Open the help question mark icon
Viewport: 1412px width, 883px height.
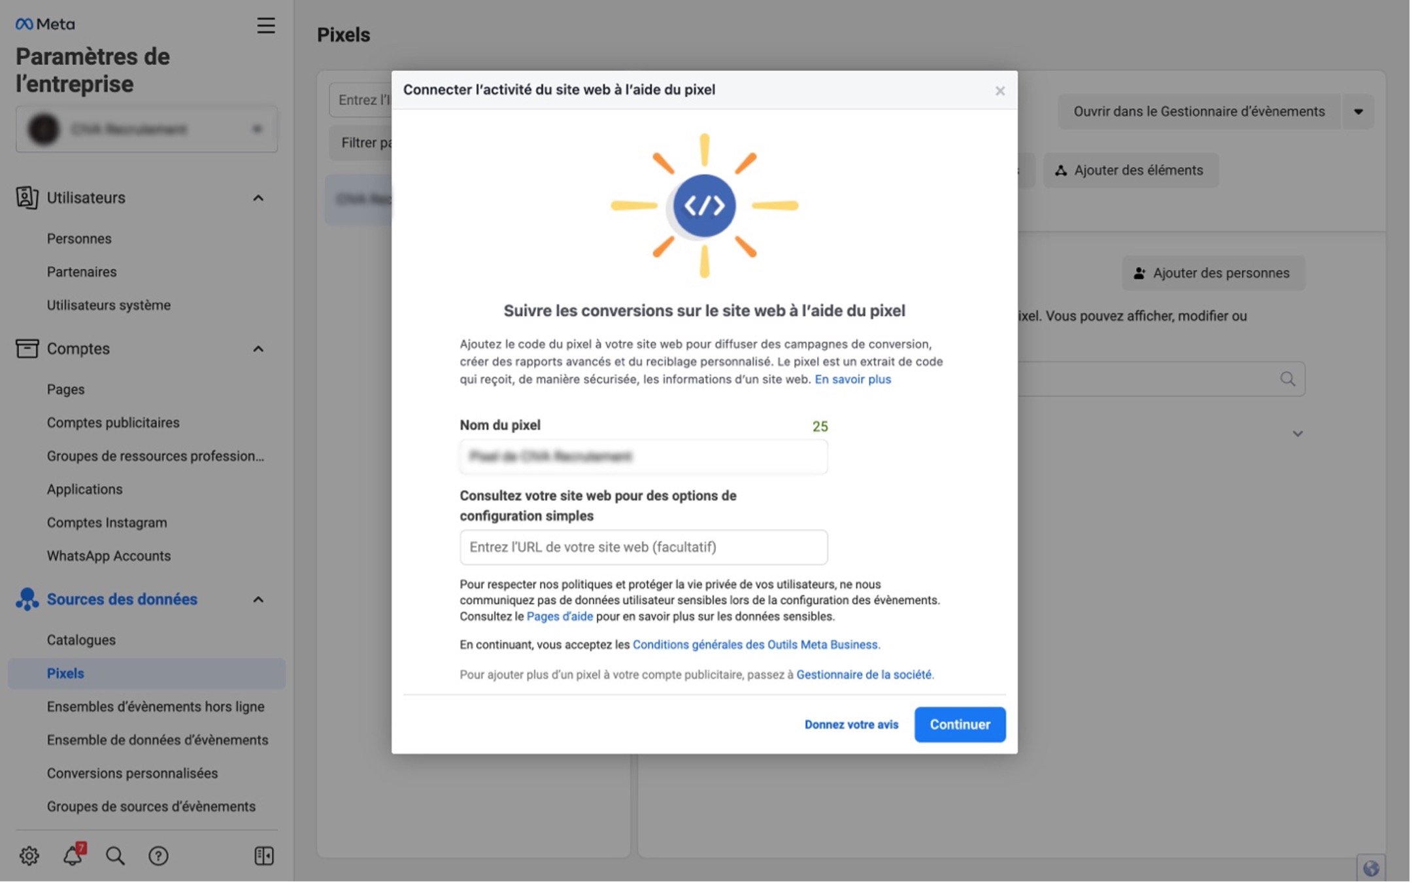coord(158,855)
